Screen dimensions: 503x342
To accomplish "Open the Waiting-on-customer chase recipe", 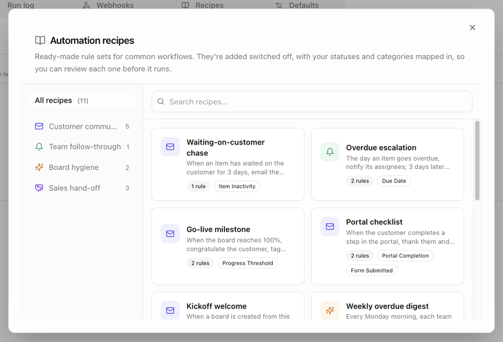I will [228, 165].
